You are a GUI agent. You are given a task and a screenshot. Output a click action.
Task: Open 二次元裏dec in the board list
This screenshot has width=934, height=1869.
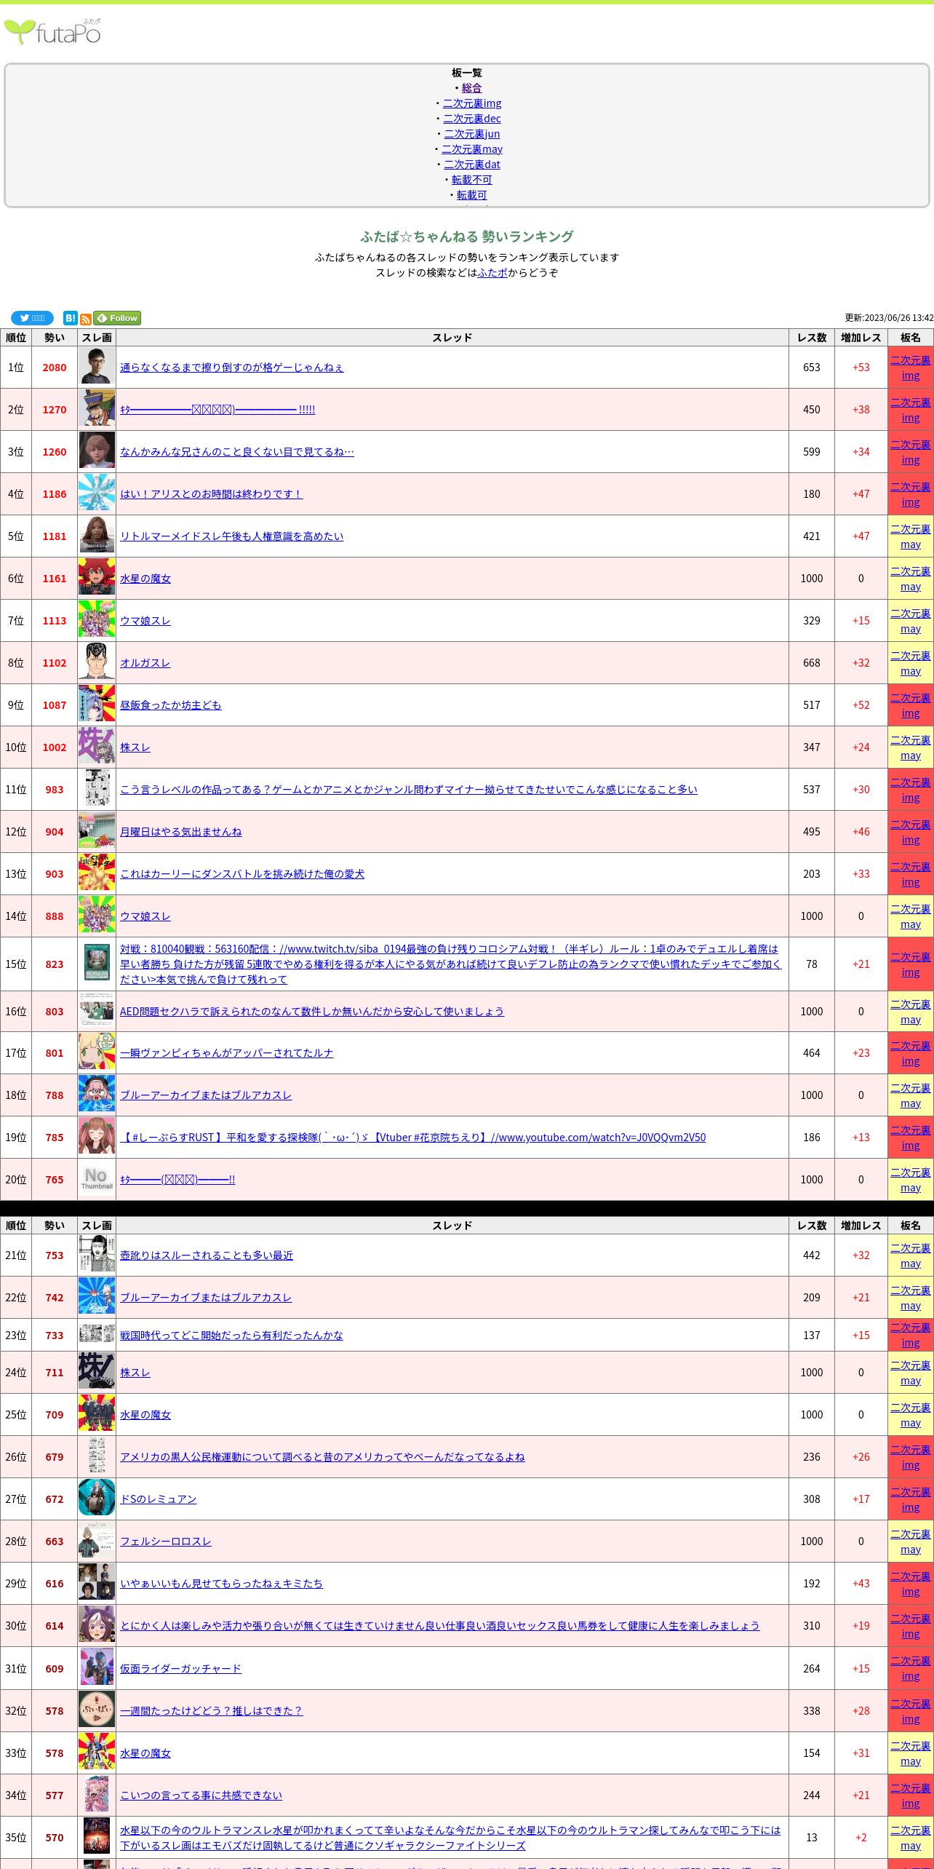pos(472,119)
